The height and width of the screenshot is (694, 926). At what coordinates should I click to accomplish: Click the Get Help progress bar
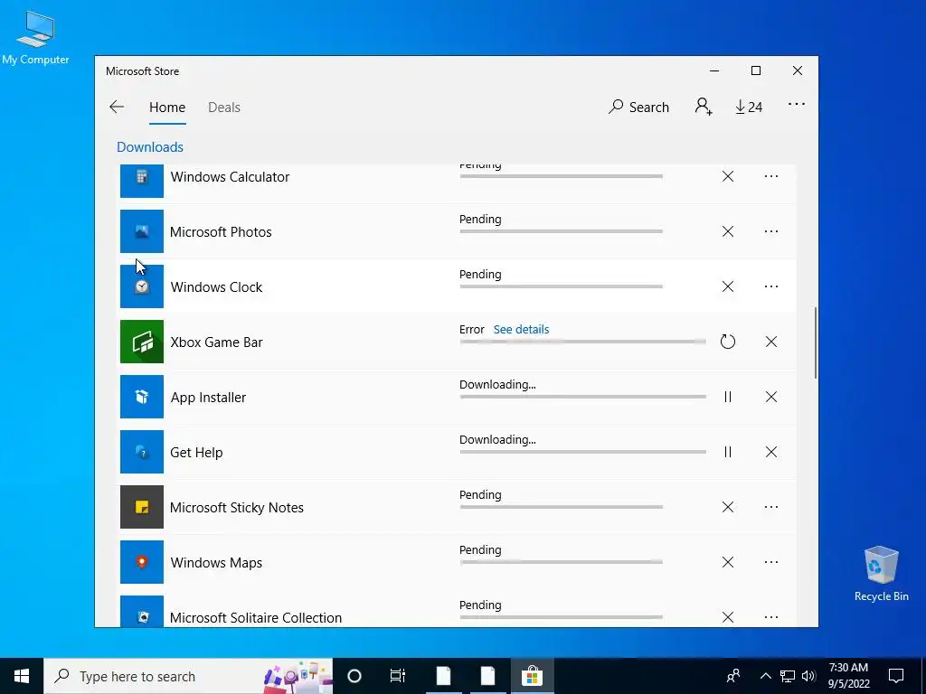click(583, 452)
